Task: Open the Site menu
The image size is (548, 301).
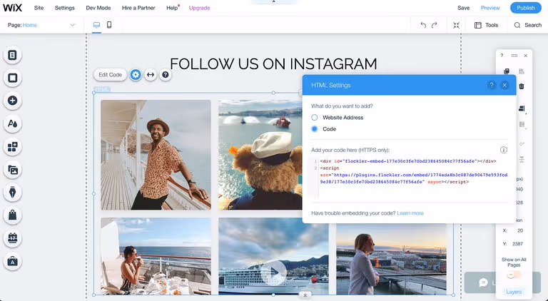Action: (x=39, y=8)
